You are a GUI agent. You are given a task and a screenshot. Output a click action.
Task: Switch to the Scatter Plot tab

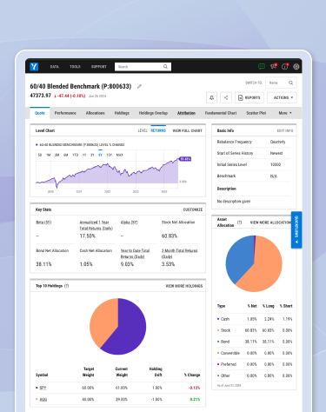256,113
